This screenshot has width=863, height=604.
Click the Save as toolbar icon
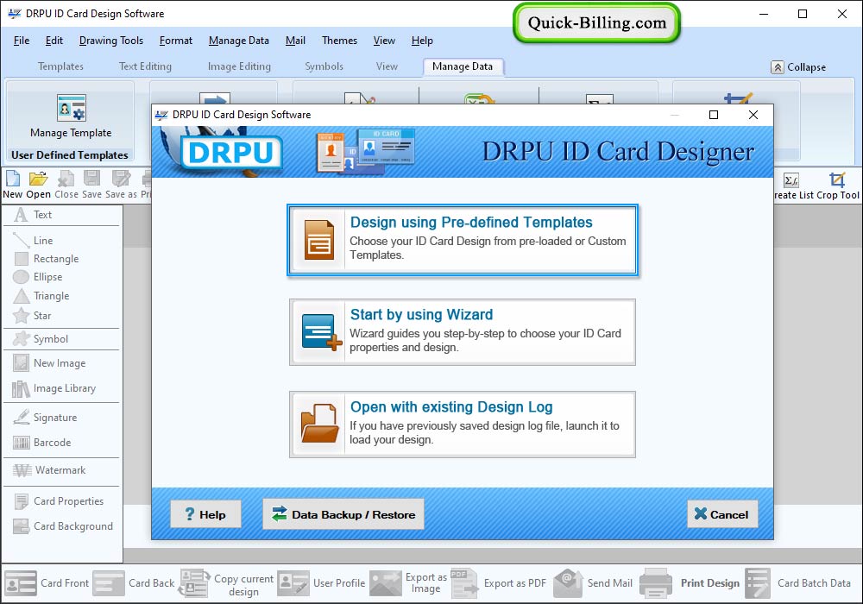click(x=121, y=179)
